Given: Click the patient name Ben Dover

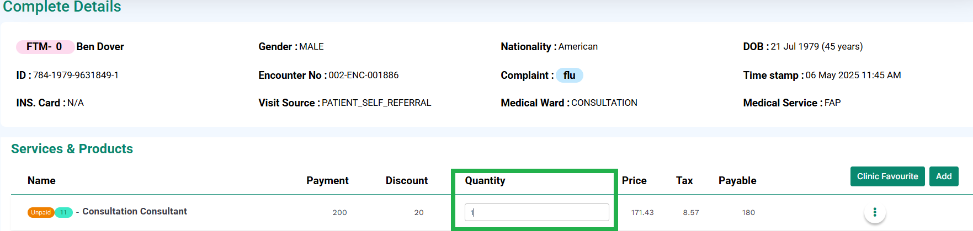Looking at the screenshot, I should (x=100, y=47).
